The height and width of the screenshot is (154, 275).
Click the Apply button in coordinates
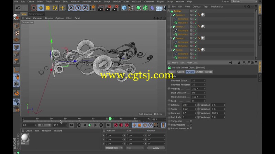pyautogui.click(x=156, y=148)
